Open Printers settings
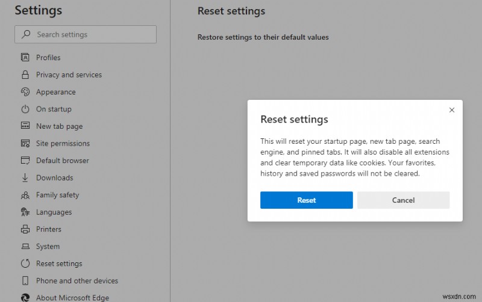The width and height of the screenshot is (482, 302). (x=49, y=229)
